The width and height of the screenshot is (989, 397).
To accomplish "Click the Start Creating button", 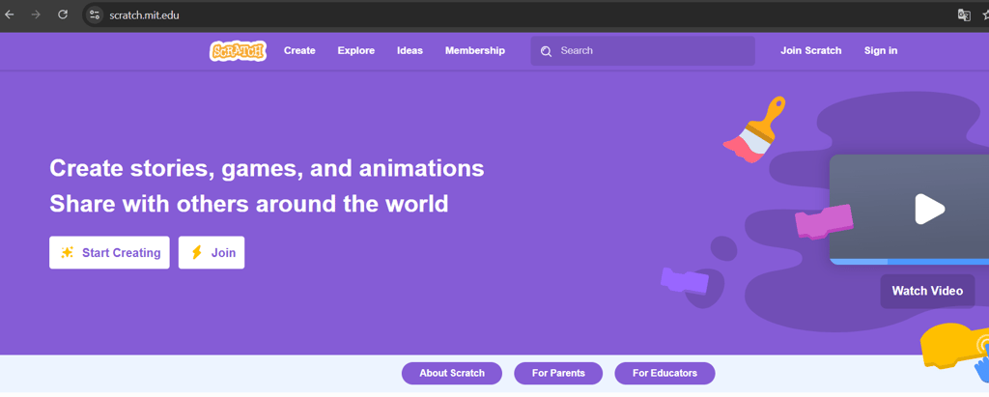I will [x=109, y=252].
